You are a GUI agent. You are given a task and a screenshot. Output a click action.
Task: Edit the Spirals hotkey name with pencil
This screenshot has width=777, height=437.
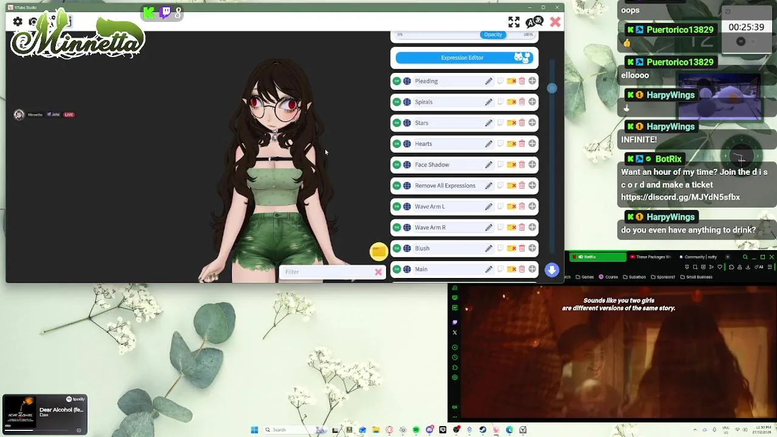click(489, 102)
